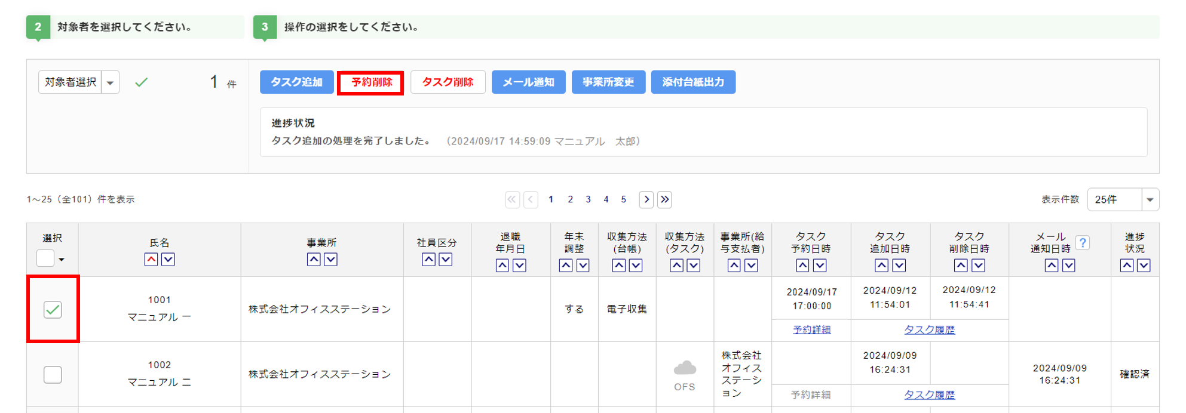Click the 事業所変更 button
This screenshot has height=413, width=1186.
608,82
